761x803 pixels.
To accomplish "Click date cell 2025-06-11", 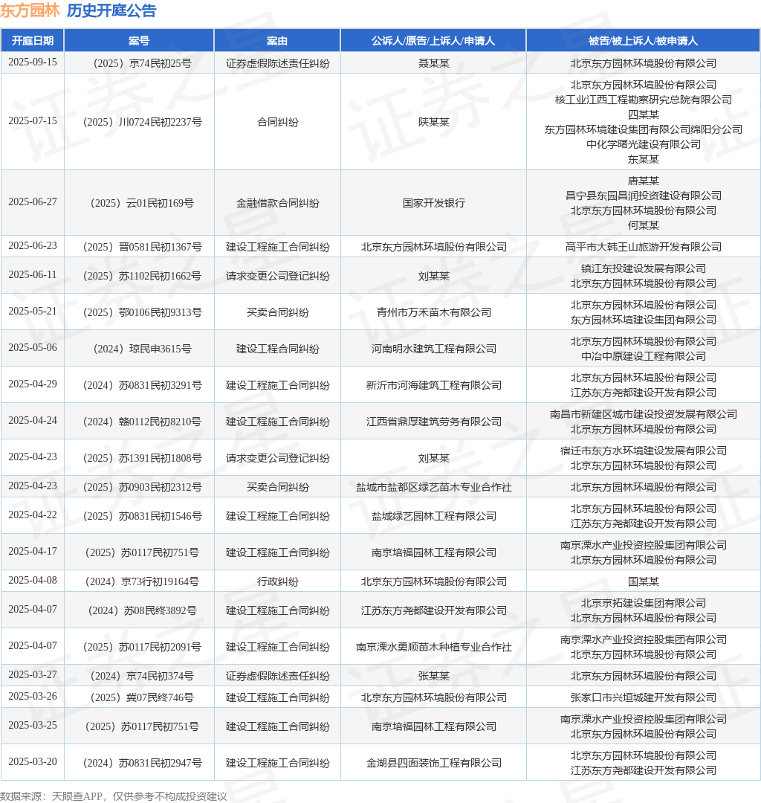I will pyautogui.click(x=33, y=274).
